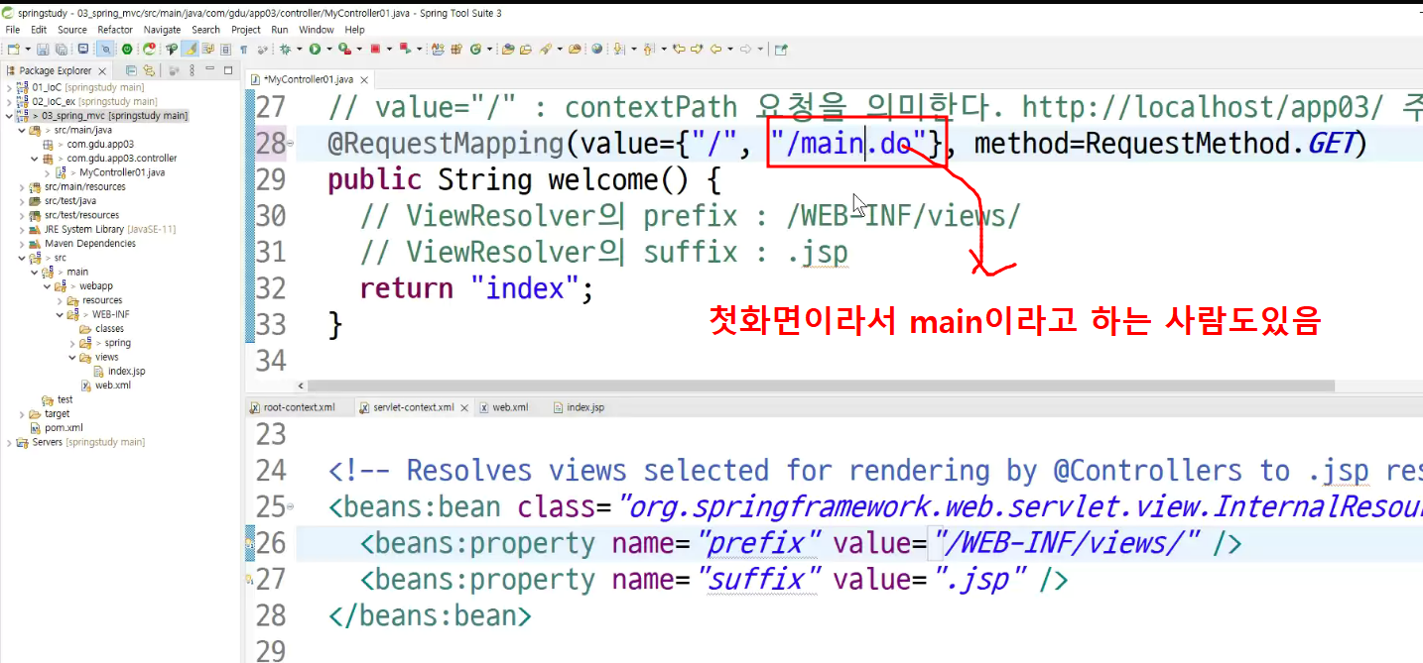Maximize the Package Explorer panel
The height and width of the screenshot is (663, 1423).
click(228, 70)
